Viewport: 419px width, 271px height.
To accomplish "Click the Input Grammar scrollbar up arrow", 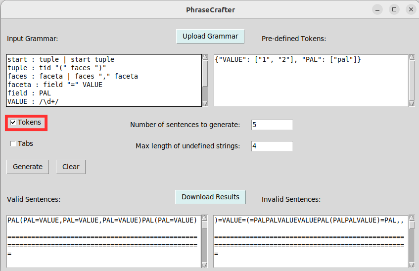I will point(205,57).
